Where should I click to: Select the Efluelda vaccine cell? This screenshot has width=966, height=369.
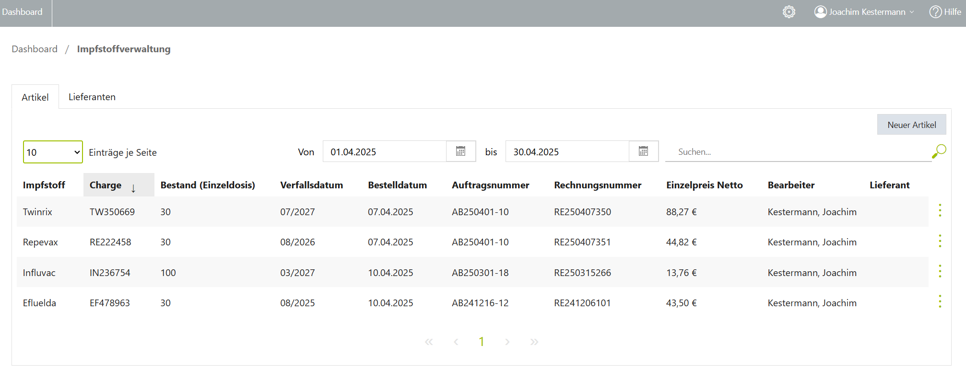click(x=39, y=303)
